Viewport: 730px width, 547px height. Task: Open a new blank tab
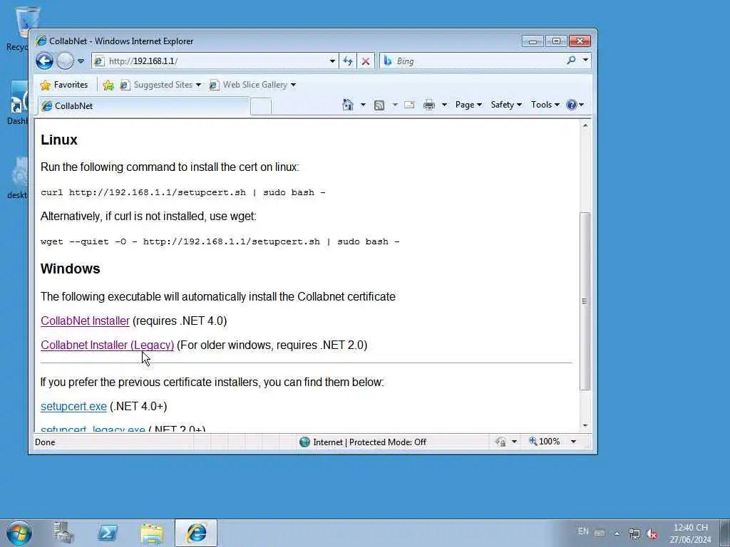(x=261, y=107)
